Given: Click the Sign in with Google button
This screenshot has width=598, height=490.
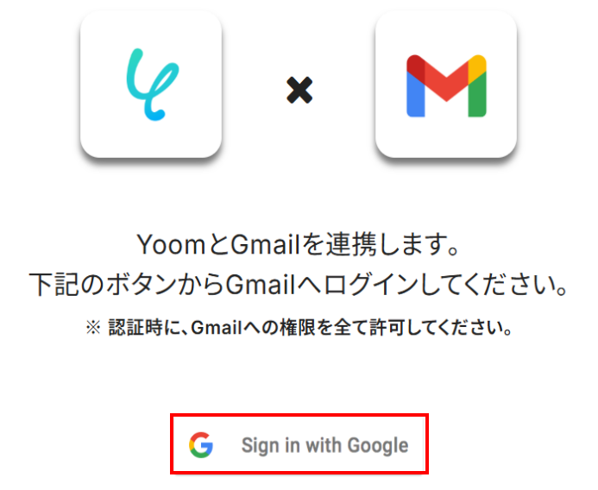Looking at the screenshot, I should (299, 444).
